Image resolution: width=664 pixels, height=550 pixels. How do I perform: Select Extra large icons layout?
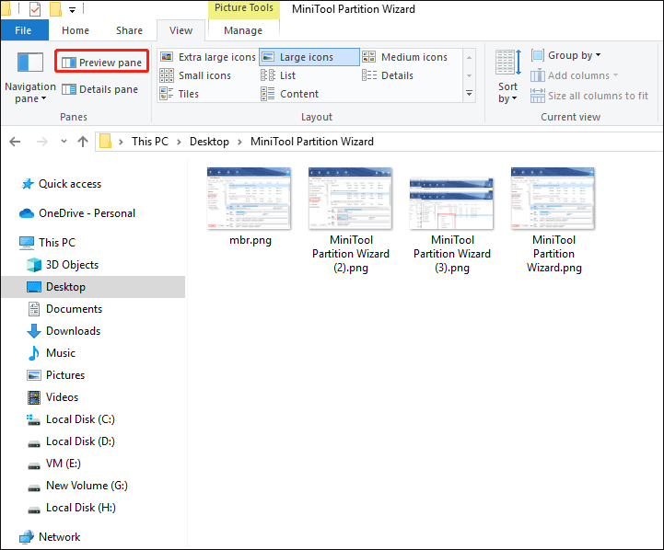click(x=208, y=57)
